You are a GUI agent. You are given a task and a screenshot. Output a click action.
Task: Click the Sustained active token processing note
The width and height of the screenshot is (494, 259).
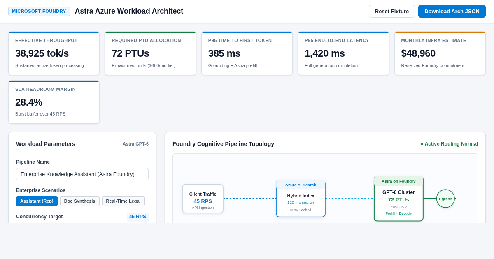click(x=49, y=65)
